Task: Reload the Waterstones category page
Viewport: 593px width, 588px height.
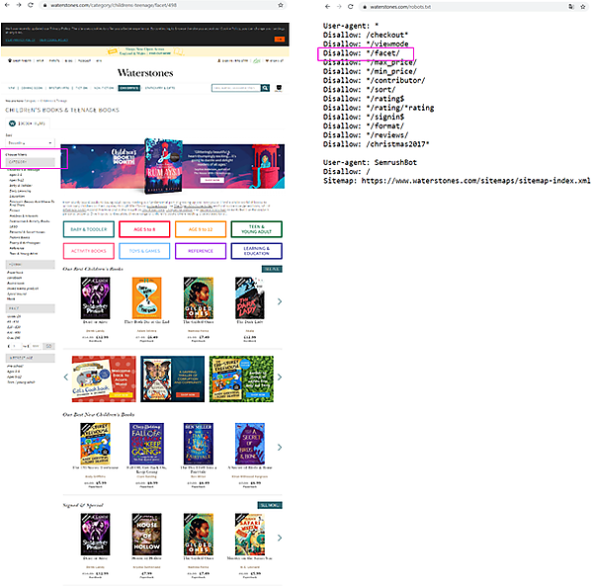Action: (x=31, y=6)
